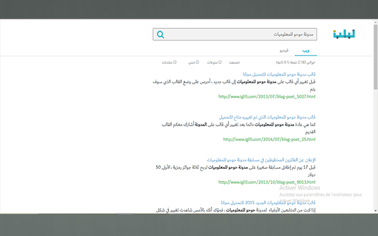This screenshot has height=236, width=378.
Task: Visit the blog-post_25.html green URL
Action: coord(269,139)
